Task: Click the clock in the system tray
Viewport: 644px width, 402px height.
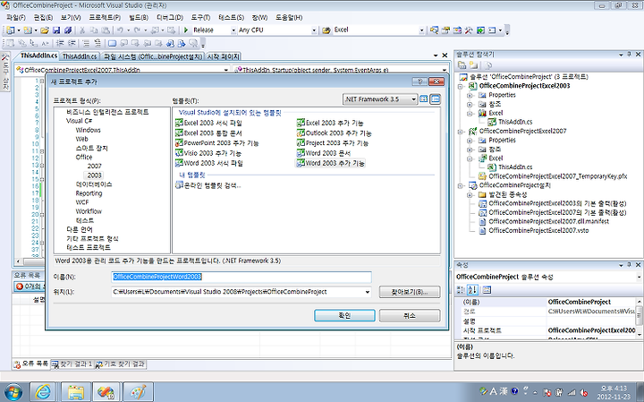Action: coord(614,392)
